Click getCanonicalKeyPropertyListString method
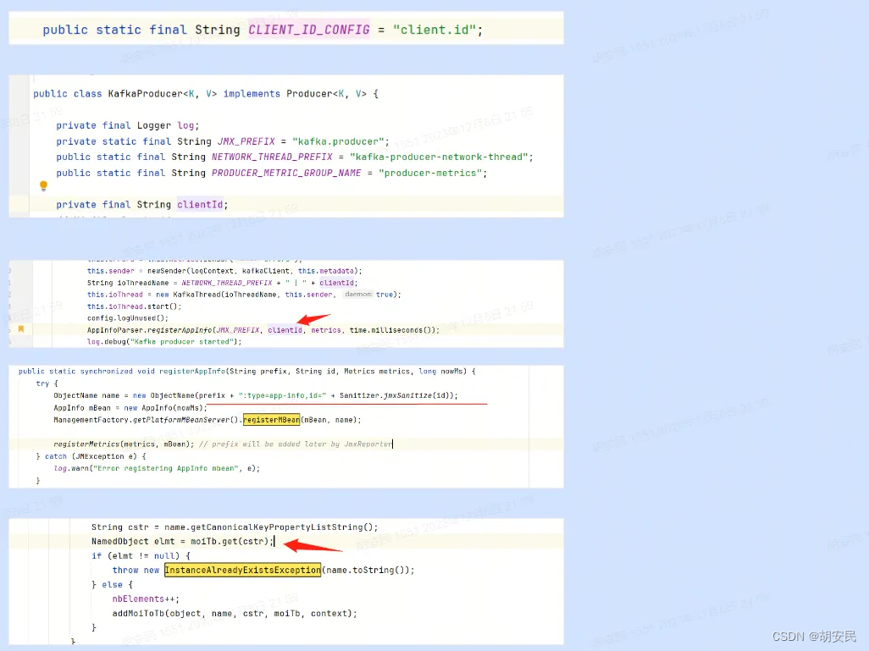 [277, 527]
